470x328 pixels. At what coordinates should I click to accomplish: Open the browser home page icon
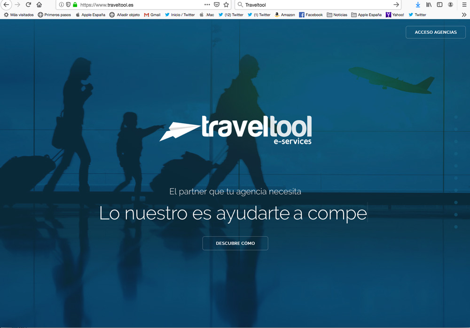pyautogui.click(x=39, y=5)
